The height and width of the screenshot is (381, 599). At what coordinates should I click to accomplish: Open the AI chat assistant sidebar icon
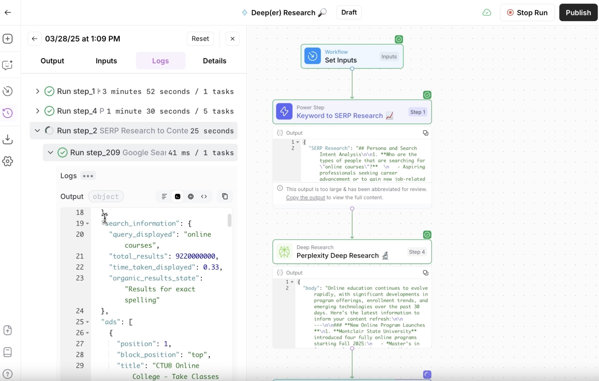pos(7,65)
